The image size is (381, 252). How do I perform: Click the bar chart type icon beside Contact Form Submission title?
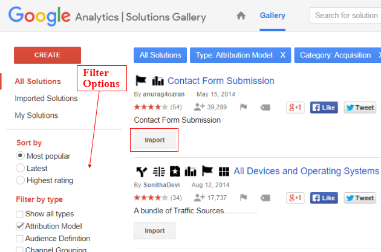tap(158, 81)
